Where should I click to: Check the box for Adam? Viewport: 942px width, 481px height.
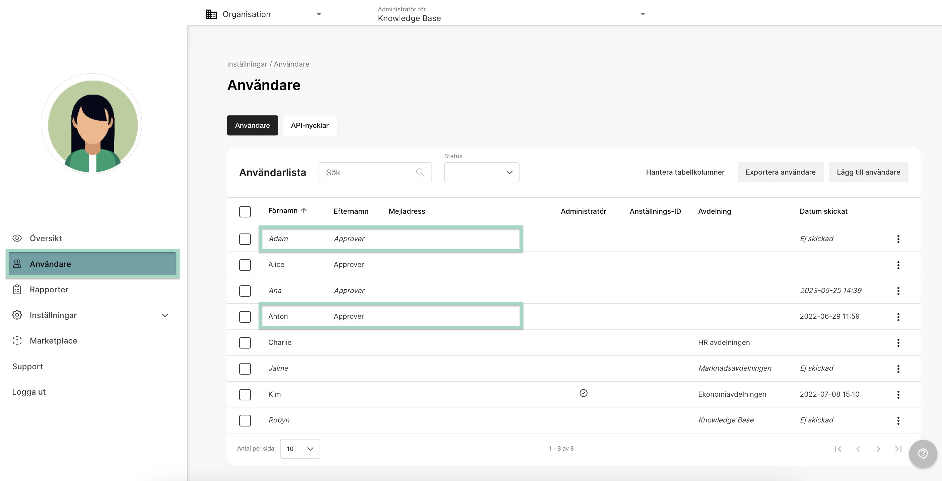click(245, 239)
